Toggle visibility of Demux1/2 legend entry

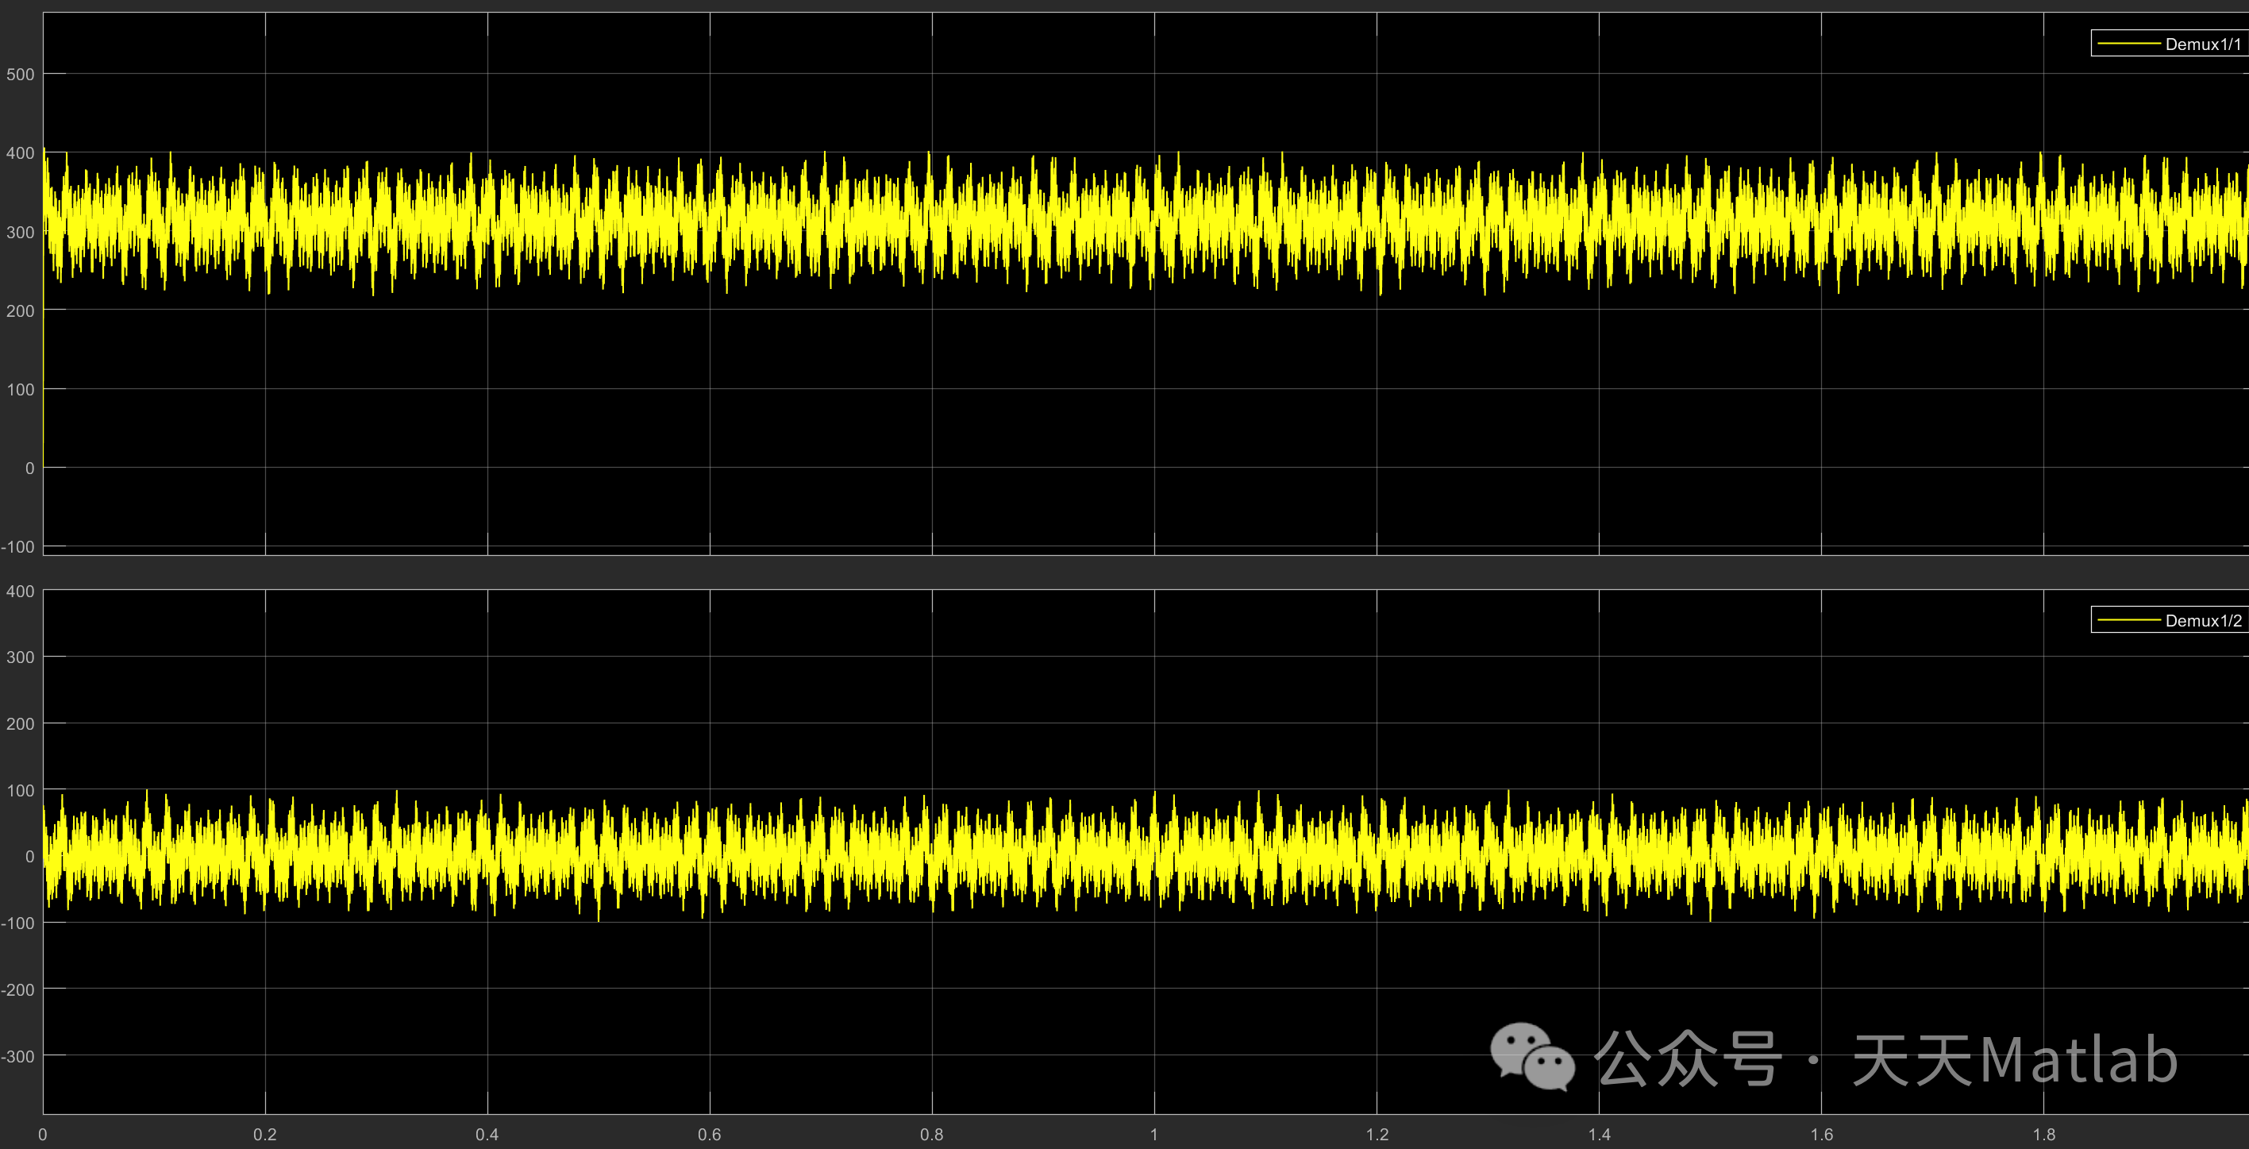tap(2202, 621)
